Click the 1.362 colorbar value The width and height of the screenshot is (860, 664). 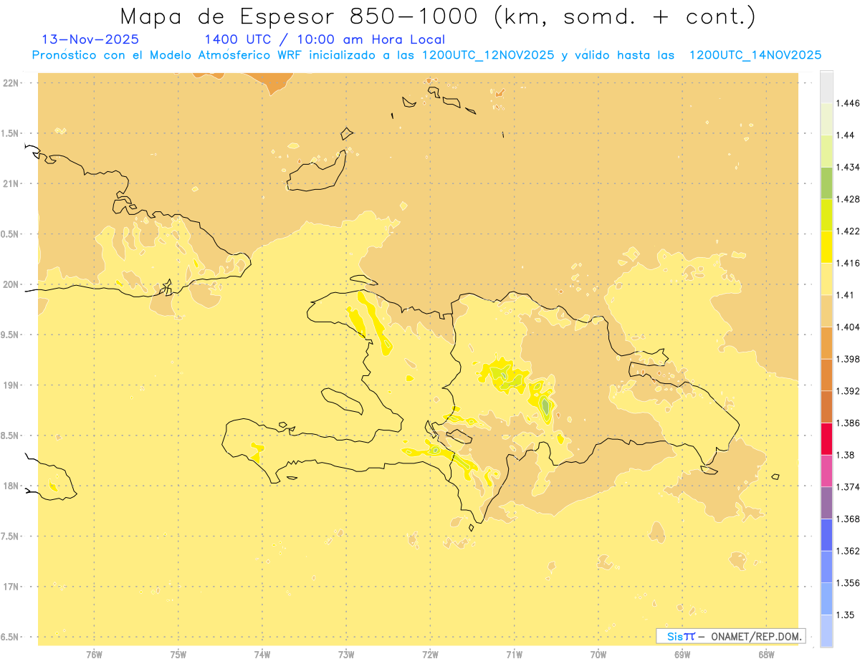click(x=849, y=551)
